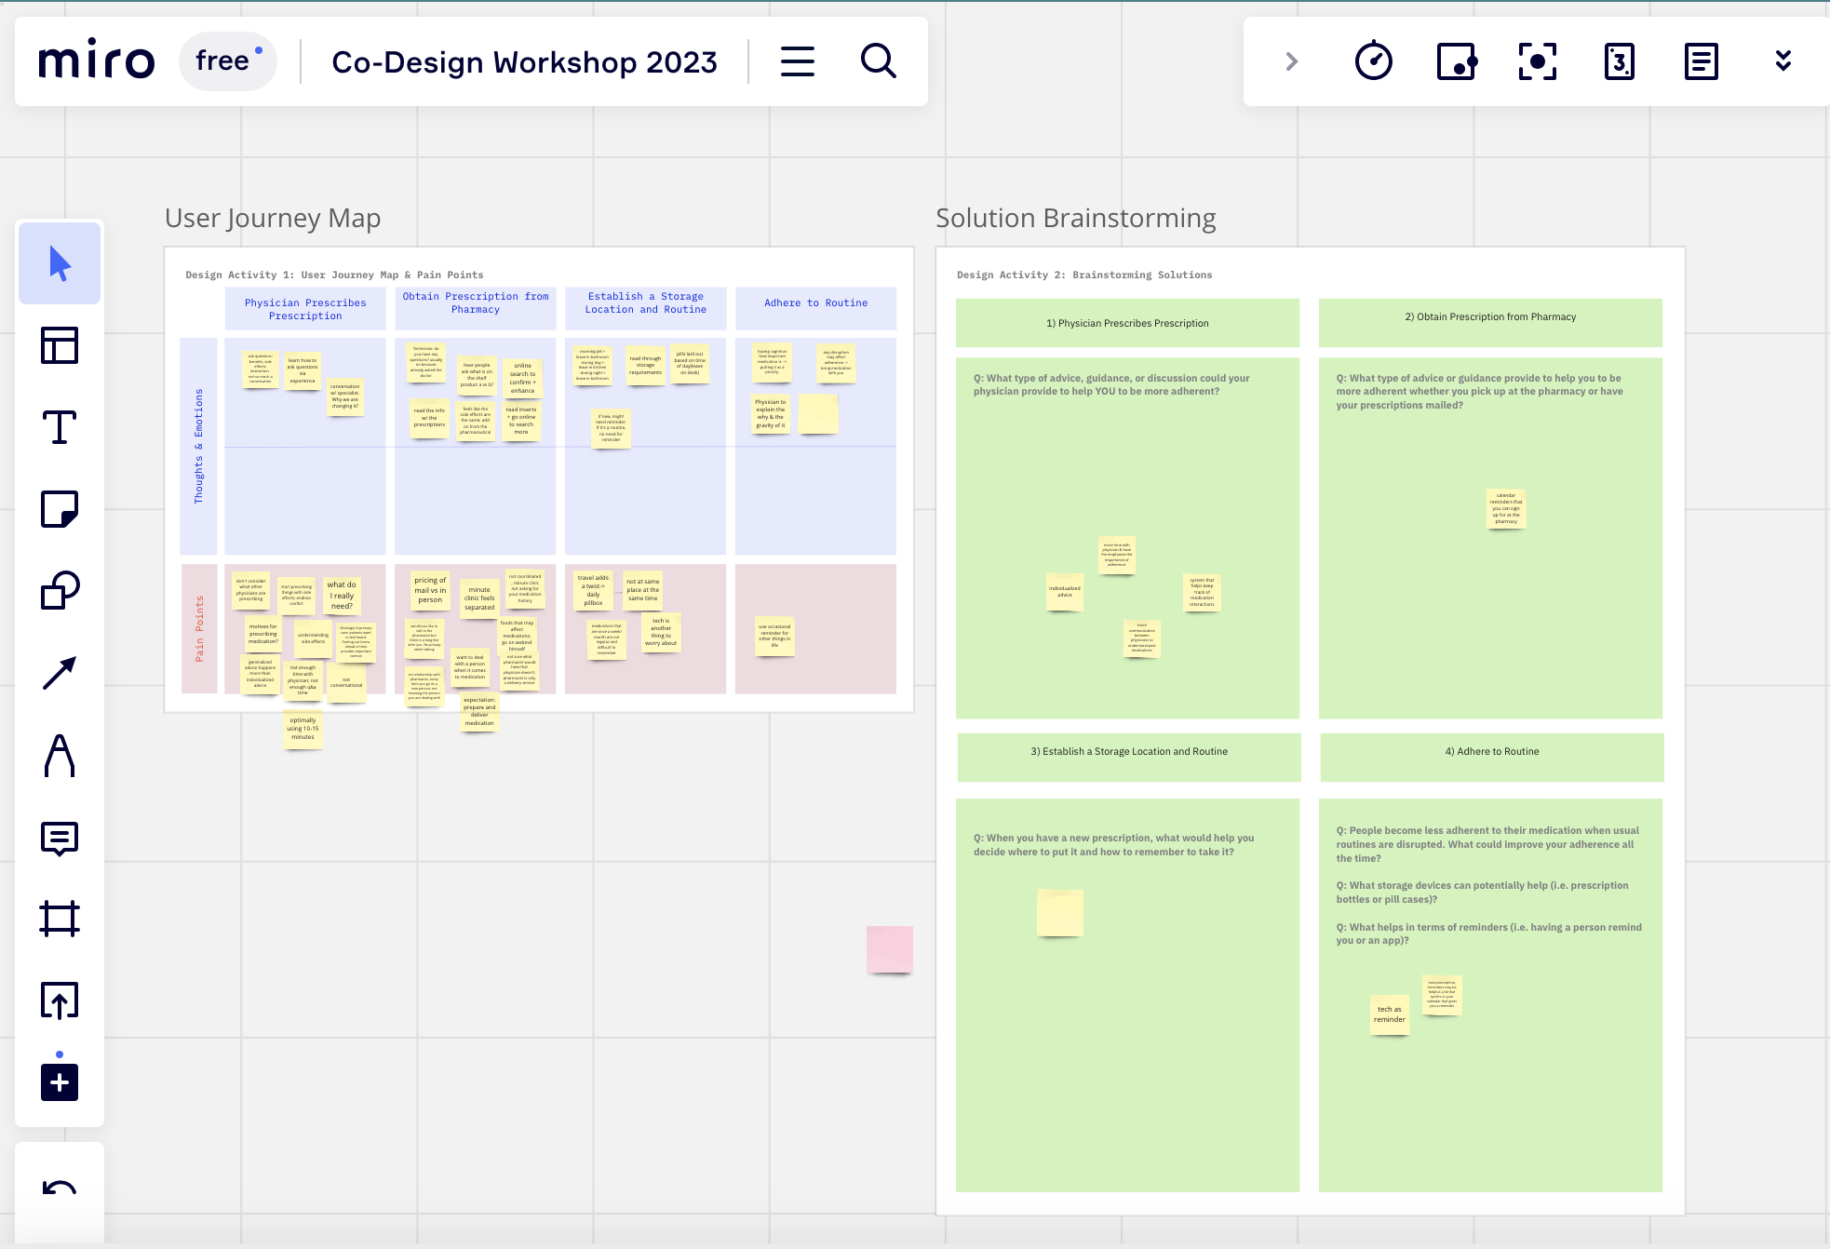The image size is (1830, 1249).
Task: Select the frame tool
Action: click(60, 919)
